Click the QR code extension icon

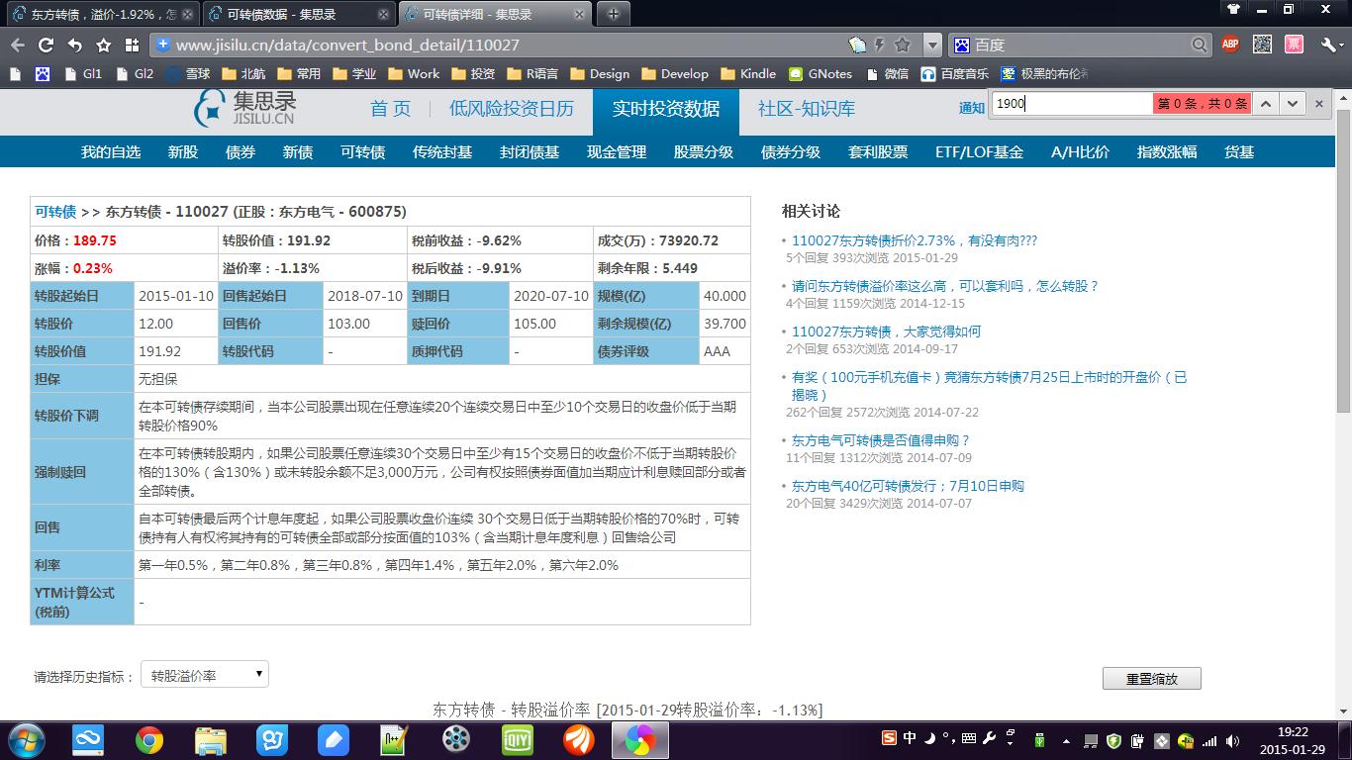tap(1262, 45)
